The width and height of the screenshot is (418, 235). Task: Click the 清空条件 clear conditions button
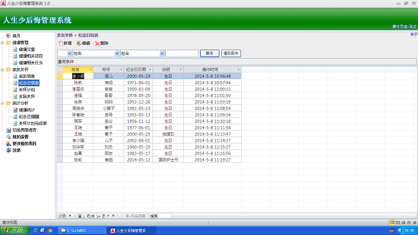click(x=231, y=53)
